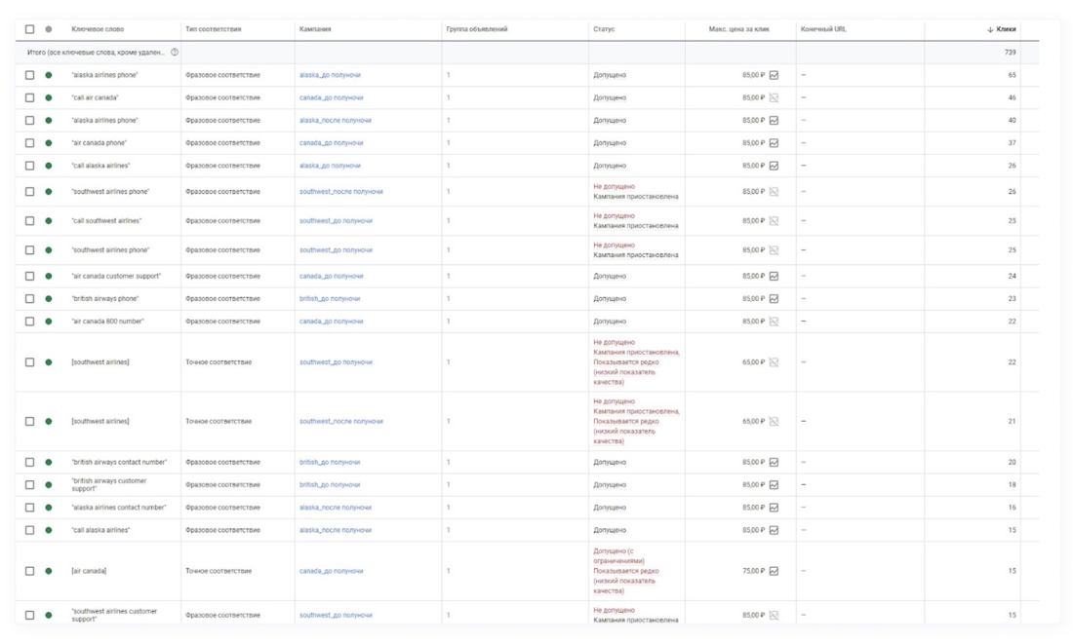Select "alaska airlines contact number" row checkbox
1073x644 pixels.
pos(29,508)
